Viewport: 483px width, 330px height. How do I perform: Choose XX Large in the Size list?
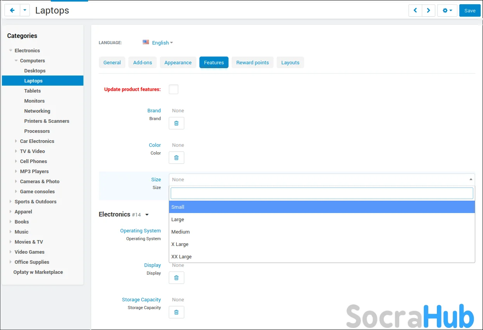click(x=322, y=256)
